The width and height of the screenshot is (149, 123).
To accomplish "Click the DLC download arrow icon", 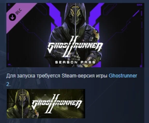I will [x=12, y=17].
